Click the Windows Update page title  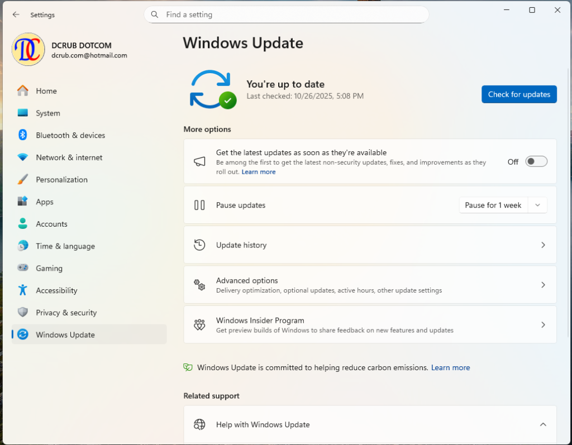tap(243, 43)
